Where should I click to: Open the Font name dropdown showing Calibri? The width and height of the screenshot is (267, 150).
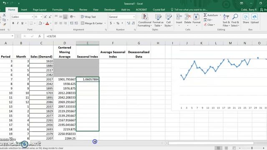tap(33, 17)
